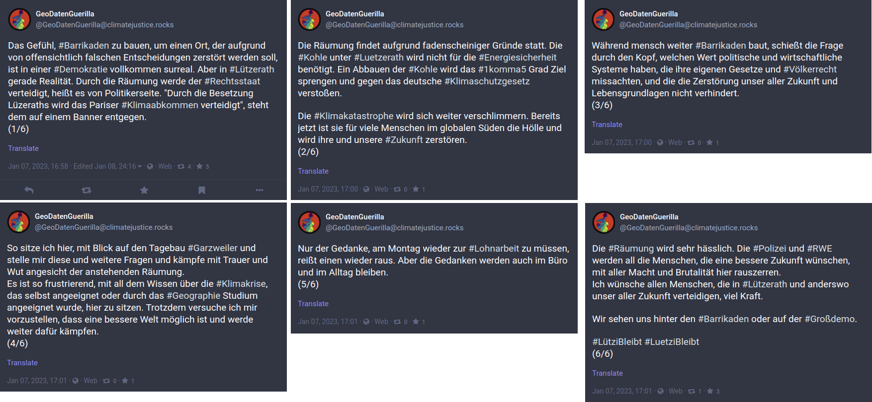Viewport: 872px width, 402px height.
Task: Click the GeoDatenGuerilla avatar on post (6/6)
Action: (604, 222)
